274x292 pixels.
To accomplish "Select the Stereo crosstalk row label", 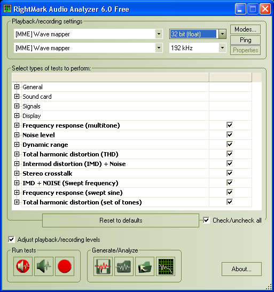I will pos(48,173).
